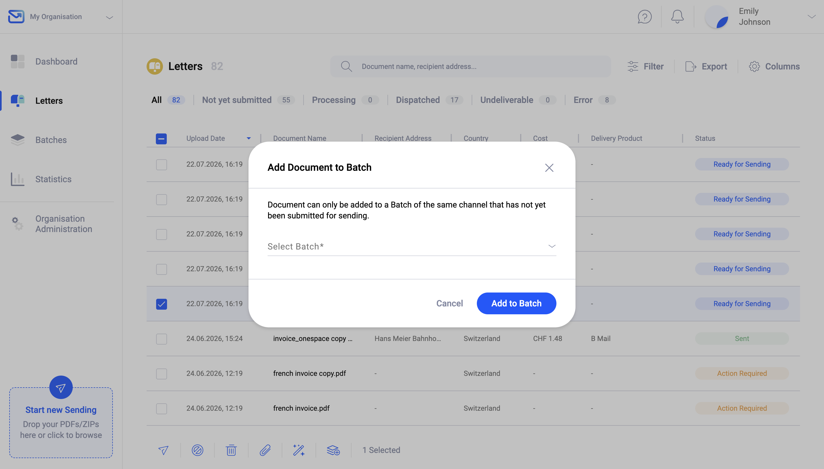Screen dimensions: 824x469
Task: Check the french invoice.pdf row checkbox
Action: pyautogui.click(x=162, y=409)
